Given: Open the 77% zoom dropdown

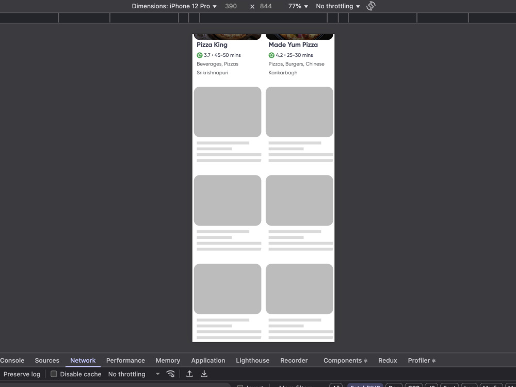Looking at the screenshot, I should pyautogui.click(x=298, y=6).
